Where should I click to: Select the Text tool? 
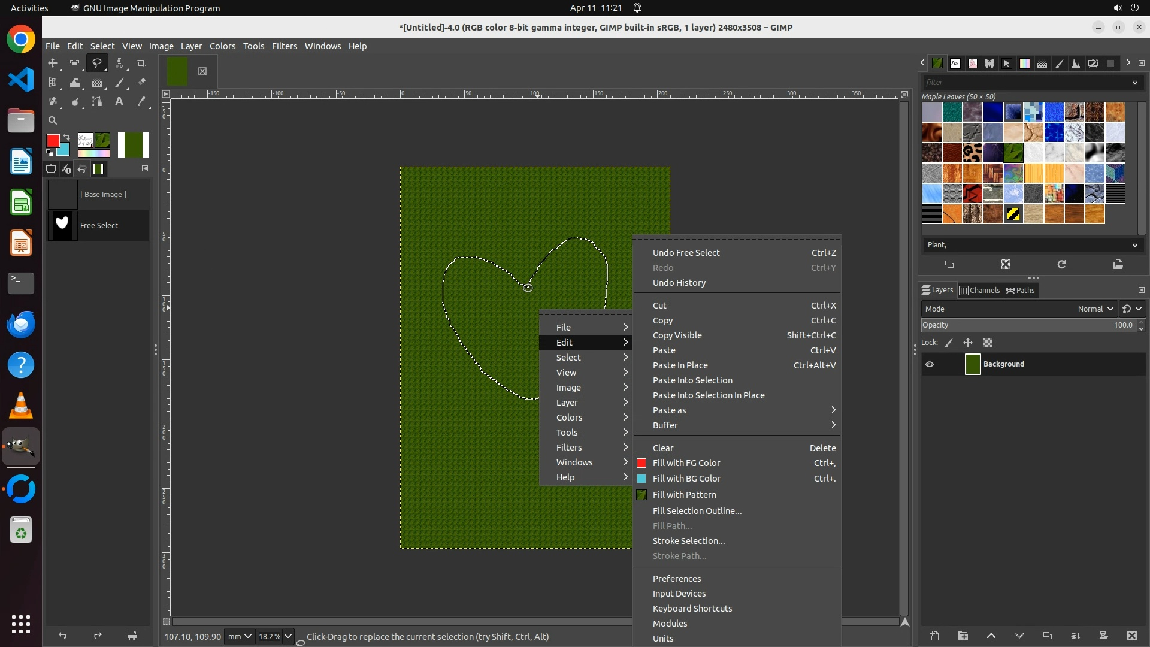pyautogui.click(x=119, y=102)
